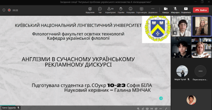Click the Марія Чугай name label

[x=180, y=80]
